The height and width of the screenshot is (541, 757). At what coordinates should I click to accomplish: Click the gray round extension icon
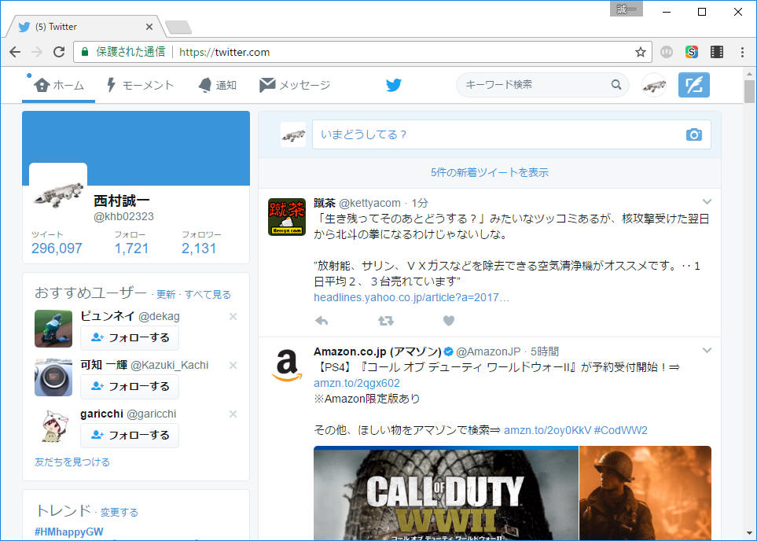click(667, 52)
